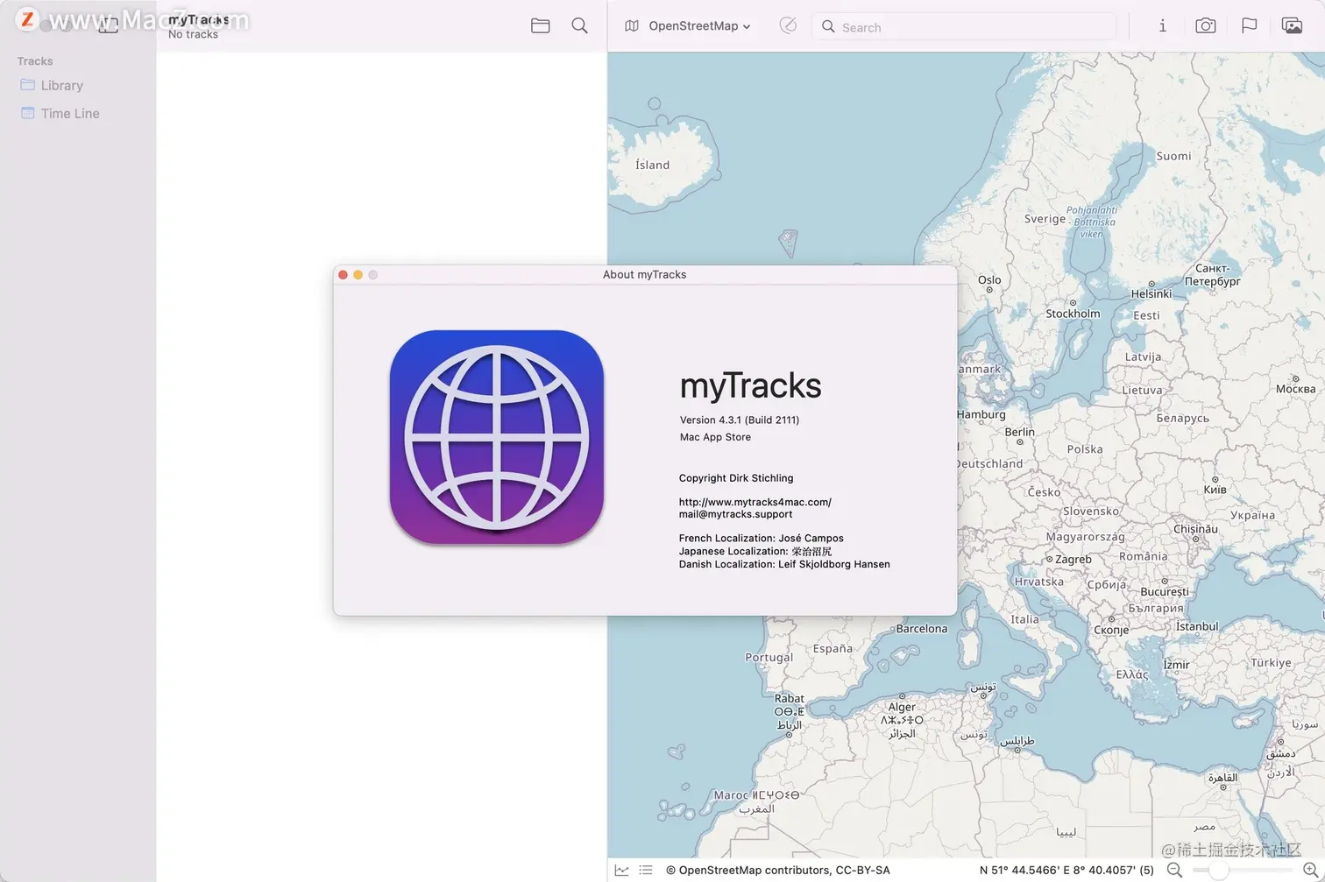Screen dimensions: 1325x882
Task: Close the About myTracks window
Action: tap(344, 275)
